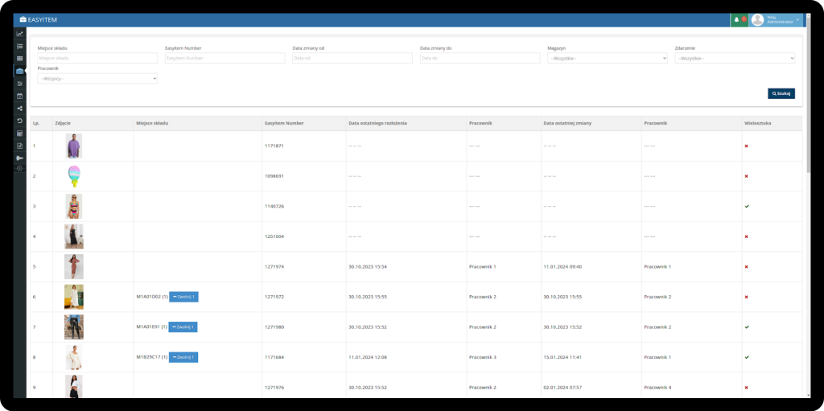Click the list icon in the sidebar
This screenshot has width=824, height=411.
click(19, 46)
